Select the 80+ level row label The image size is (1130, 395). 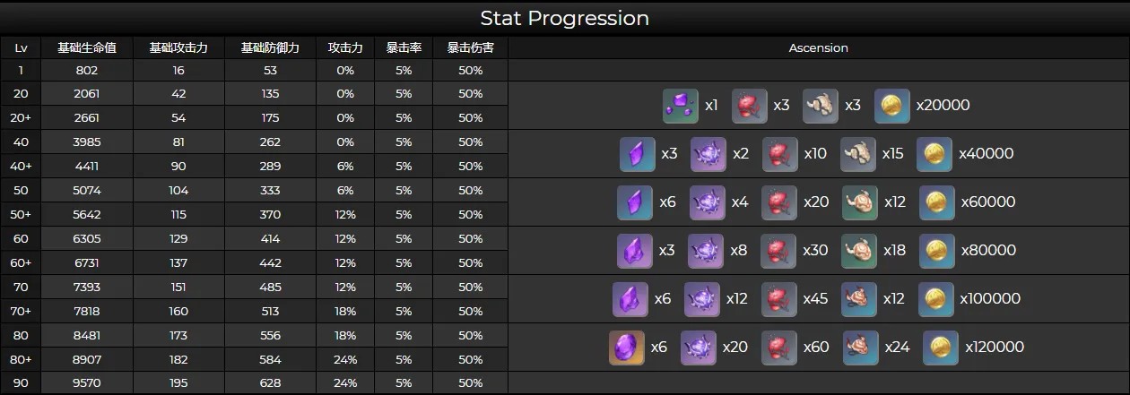[21, 359]
